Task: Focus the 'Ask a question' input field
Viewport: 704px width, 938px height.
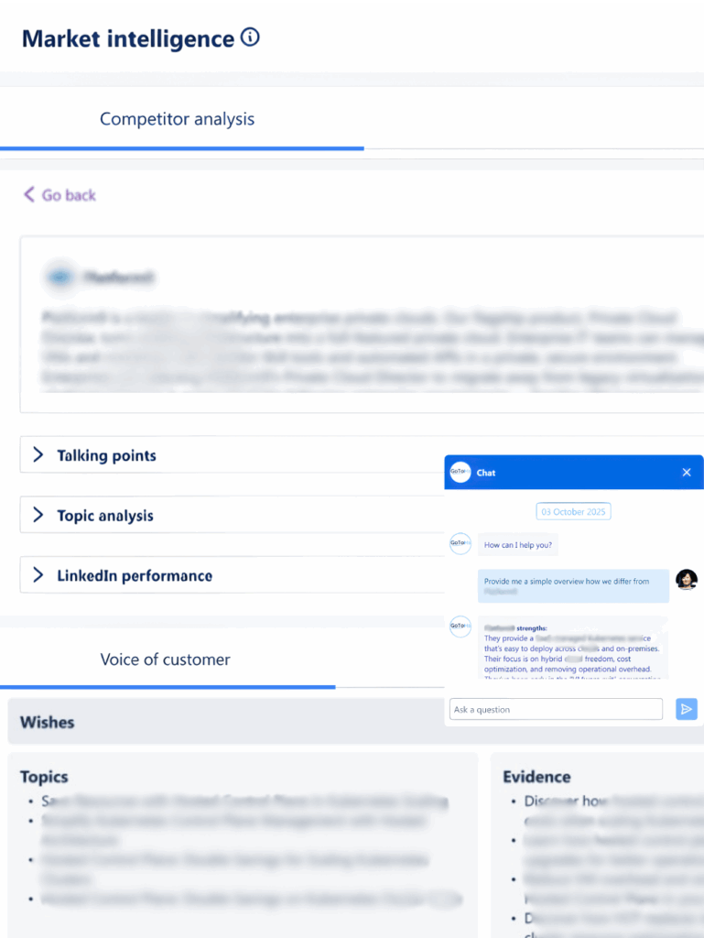Action: pos(556,709)
